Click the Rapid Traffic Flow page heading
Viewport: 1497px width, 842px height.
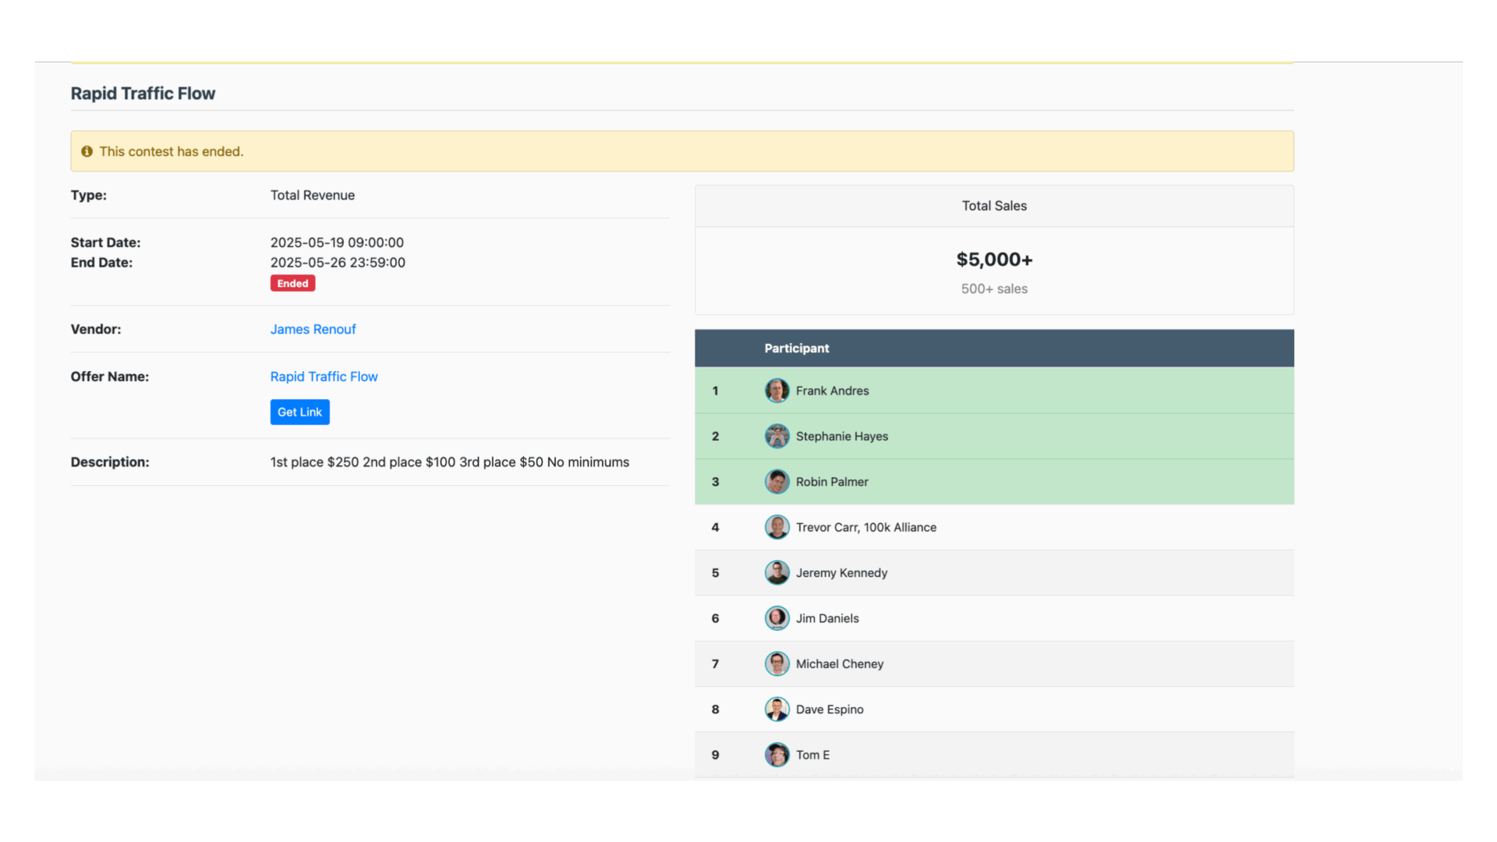143,94
